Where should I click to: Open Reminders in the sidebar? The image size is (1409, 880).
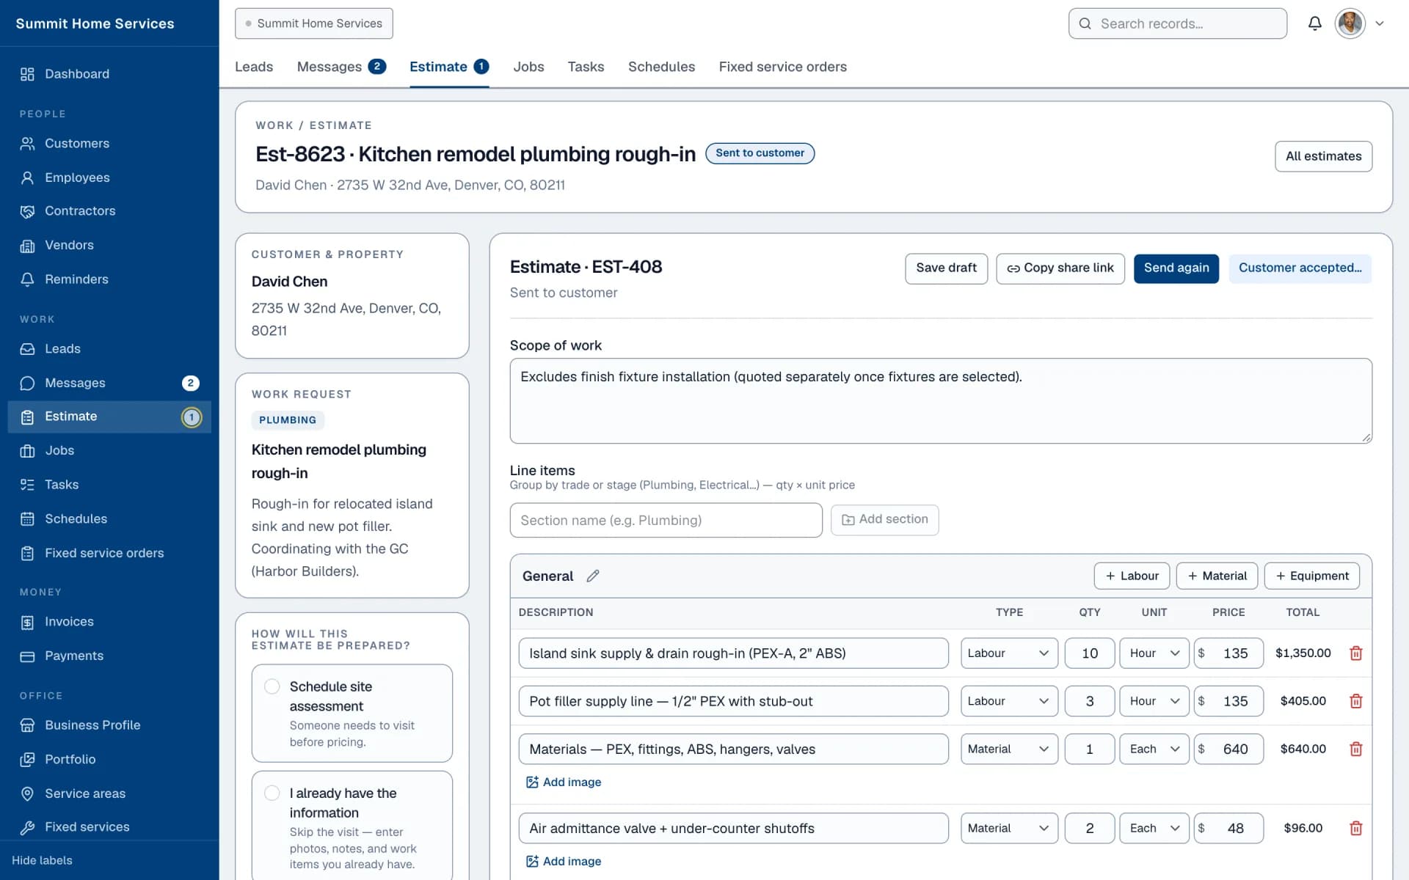tap(109, 279)
